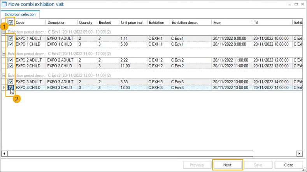Collapse the C Exhi3 period group

coord(4,75)
